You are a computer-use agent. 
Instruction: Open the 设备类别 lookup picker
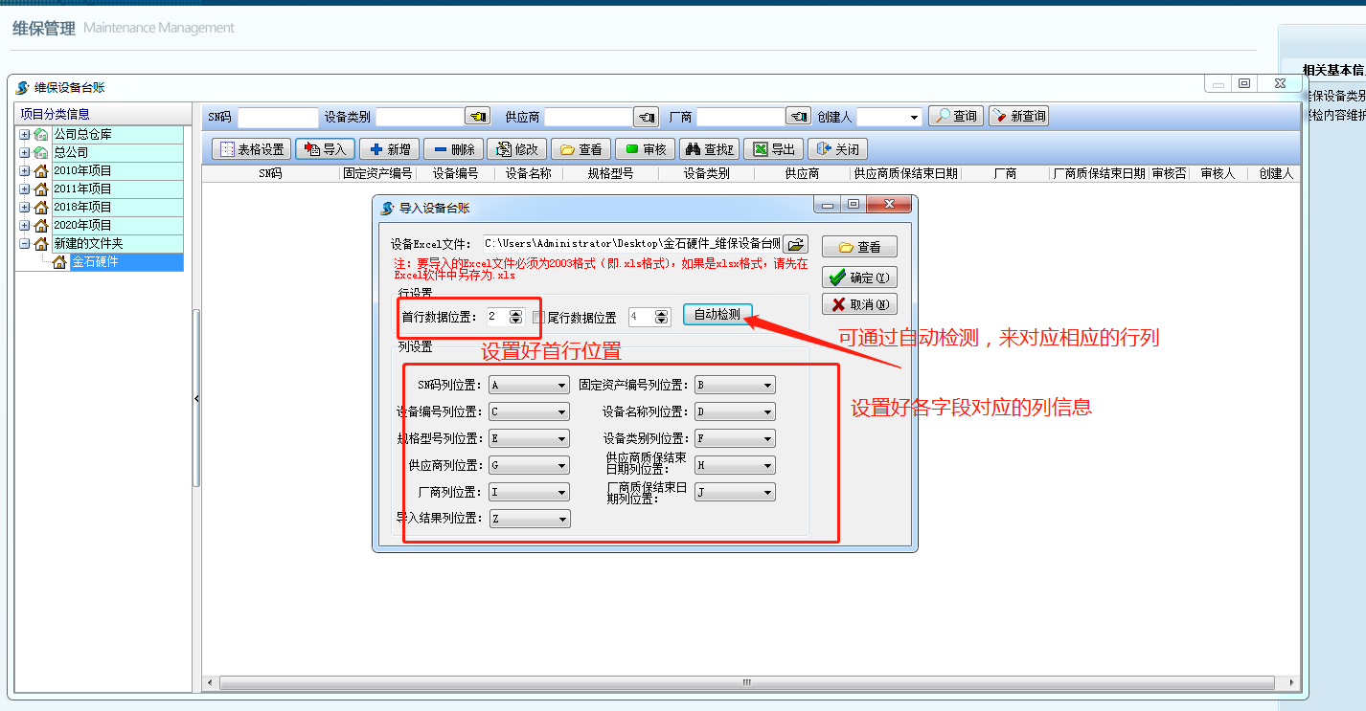477,116
